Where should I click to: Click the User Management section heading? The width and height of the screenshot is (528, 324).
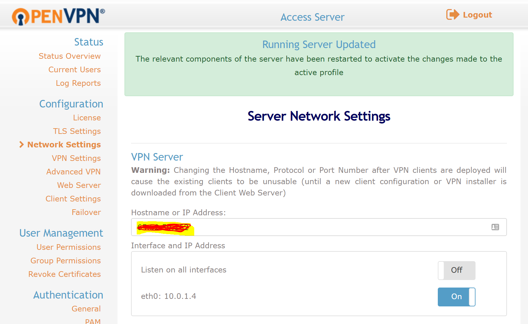[61, 233]
